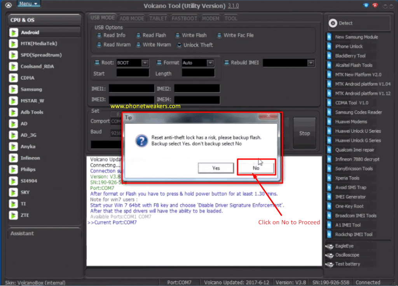Select the Read Flash radio option
398x286 pixels.
coord(138,35)
